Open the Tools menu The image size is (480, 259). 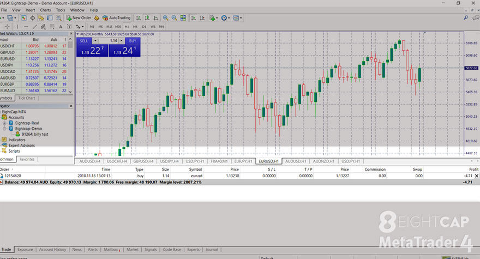[x=61, y=10]
